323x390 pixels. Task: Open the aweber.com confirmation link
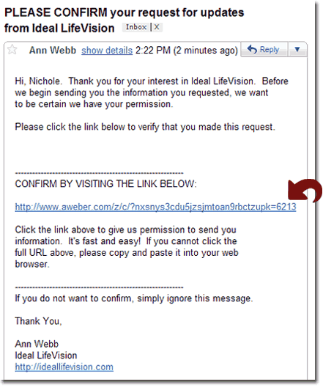coord(155,207)
